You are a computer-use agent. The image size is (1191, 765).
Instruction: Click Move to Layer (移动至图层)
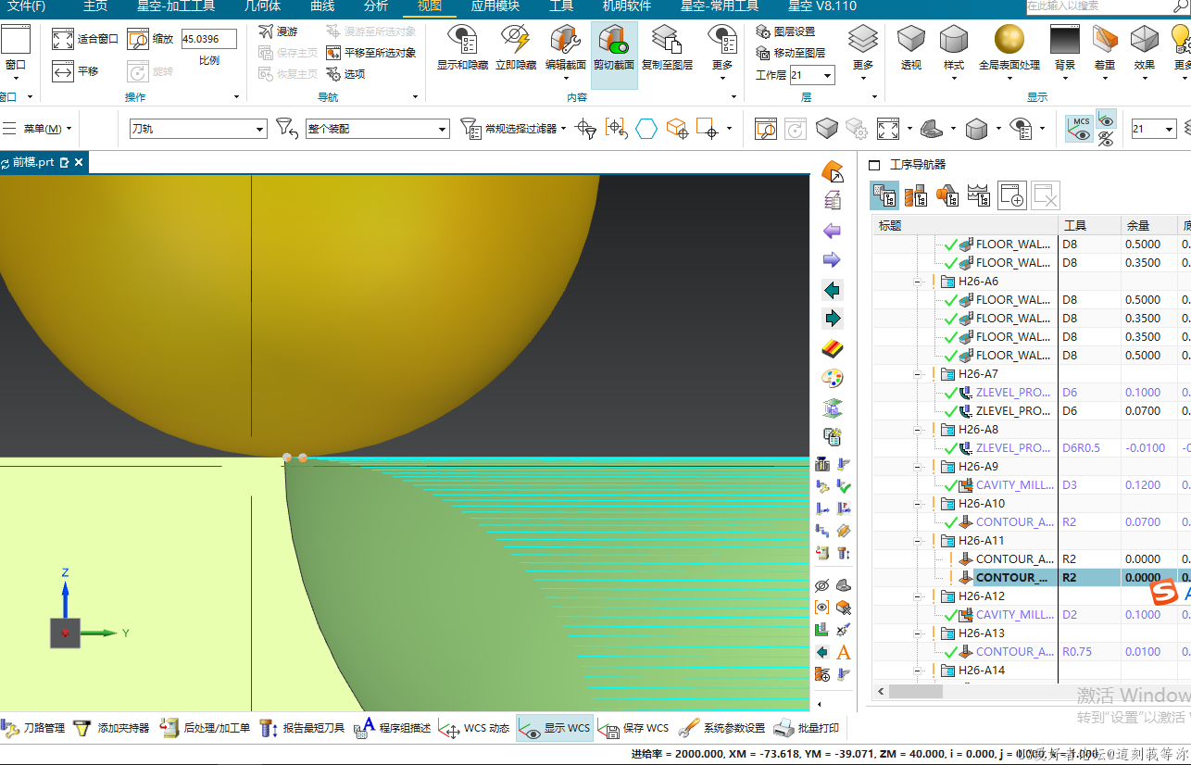click(x=790, y=53)
